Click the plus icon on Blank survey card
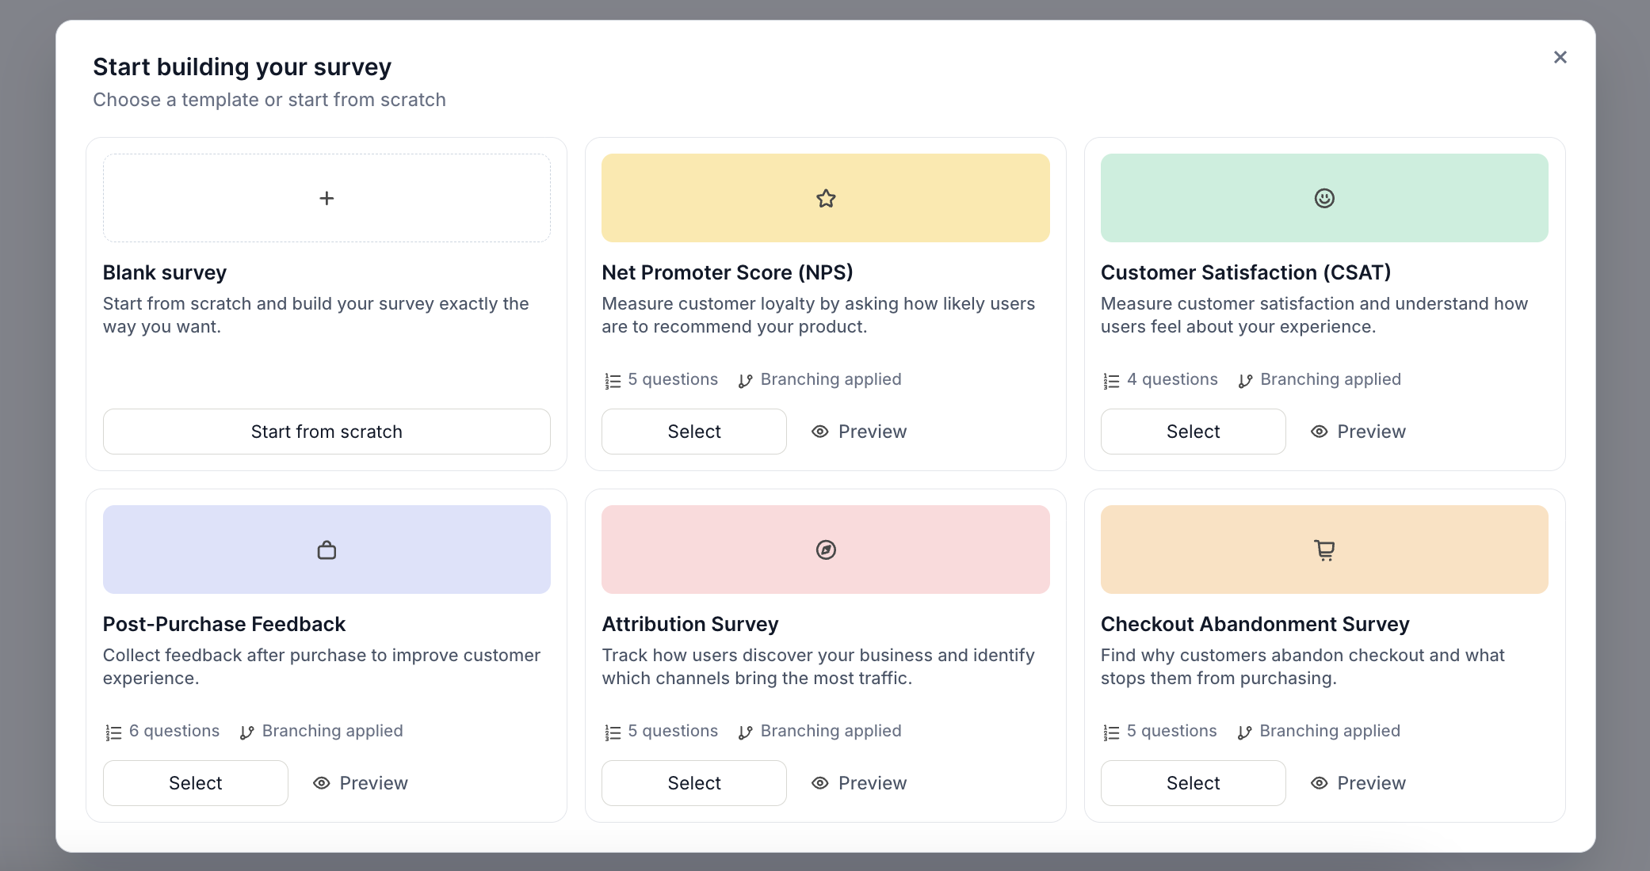Viewport: 1650px width, 871px height. [327, 198]
